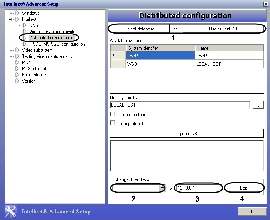The image size is (270, 220).
Task: Click the row selector of the LEAD row
Action: 118,55
